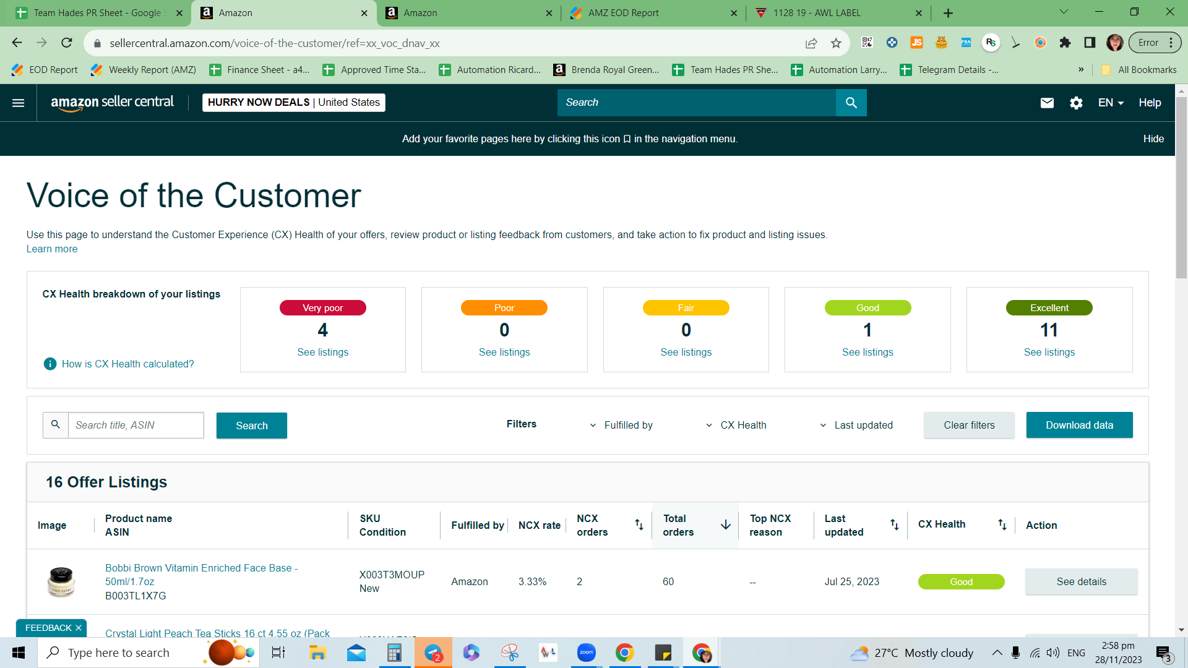Viewport: 1188px width, 668px height.
Task: Open the All Bookmarks folder
Action: (1139, 70)
